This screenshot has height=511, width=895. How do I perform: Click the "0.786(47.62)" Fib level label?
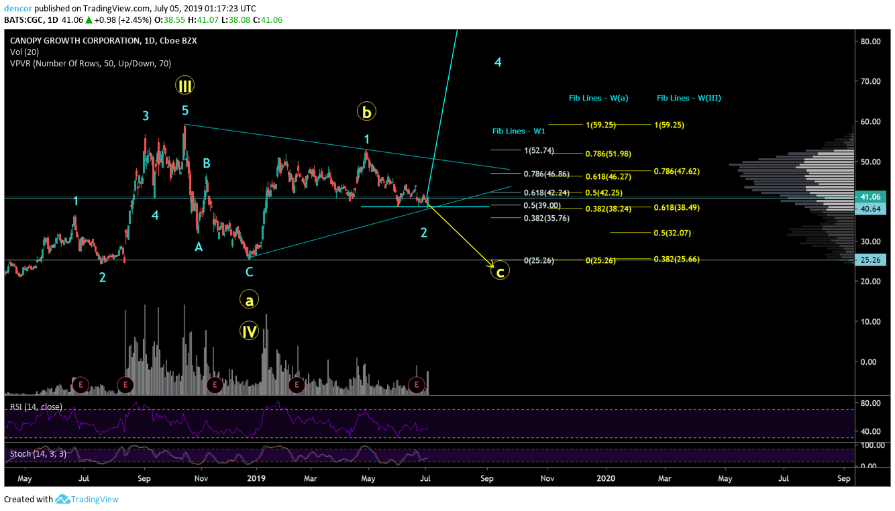pyautogui.click(x=677, y=172)
